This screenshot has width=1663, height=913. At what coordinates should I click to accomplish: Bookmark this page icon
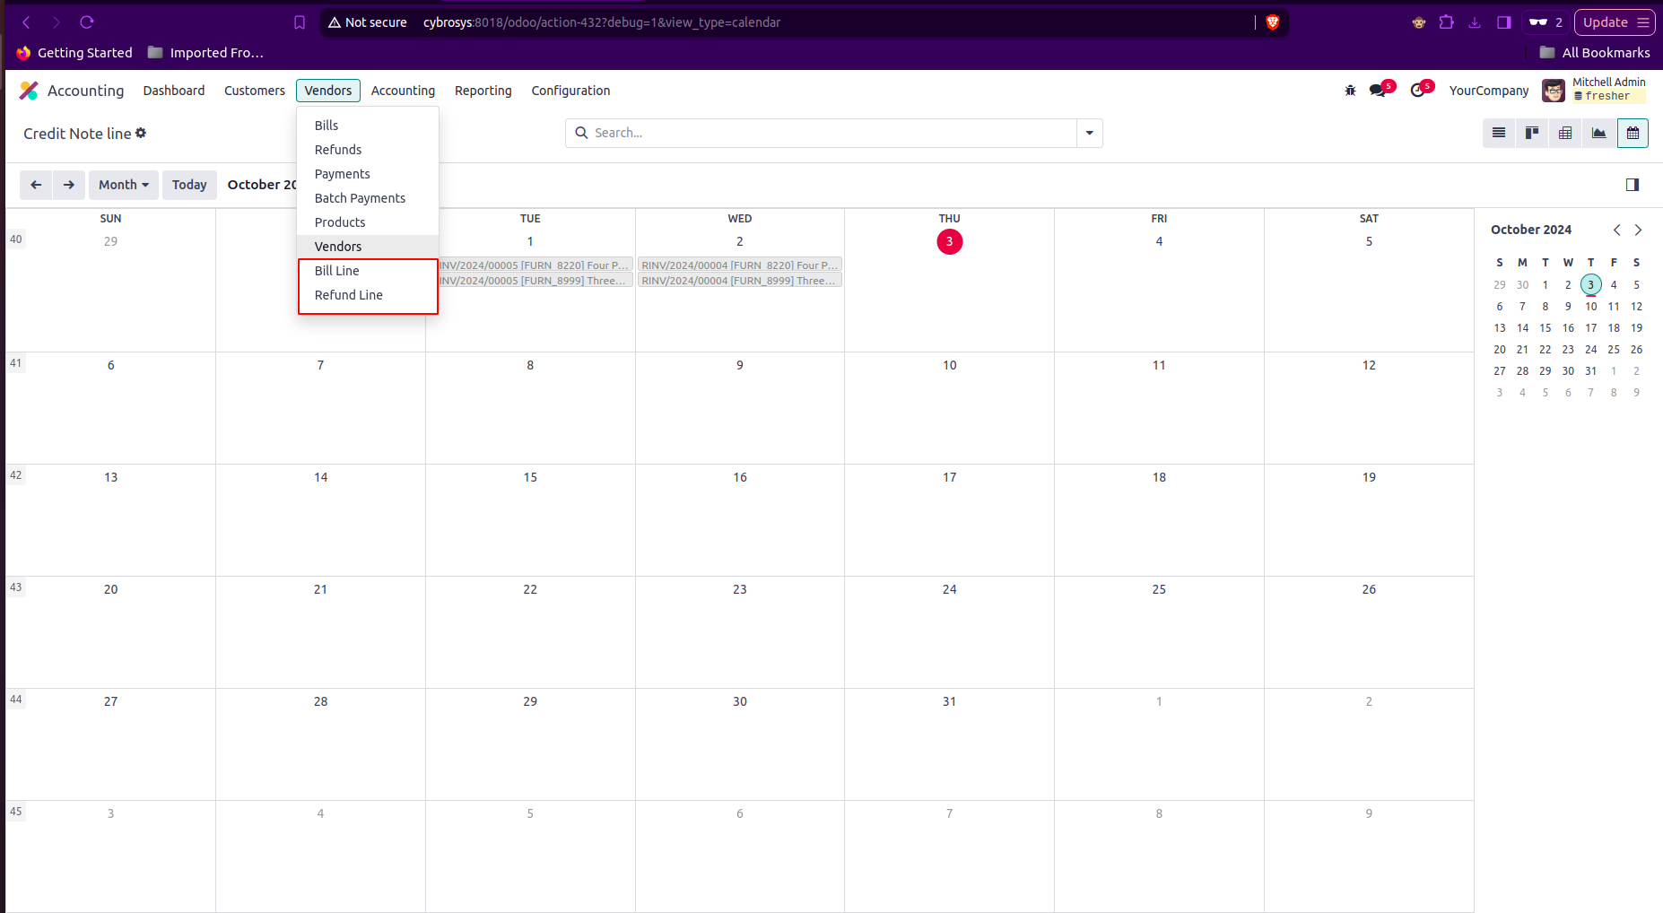pyautogui.click(x=300, y=22)
